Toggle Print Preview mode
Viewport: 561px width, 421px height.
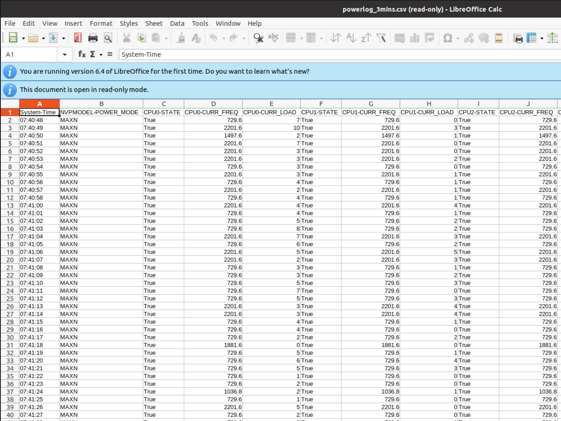(x=108, y=38)
